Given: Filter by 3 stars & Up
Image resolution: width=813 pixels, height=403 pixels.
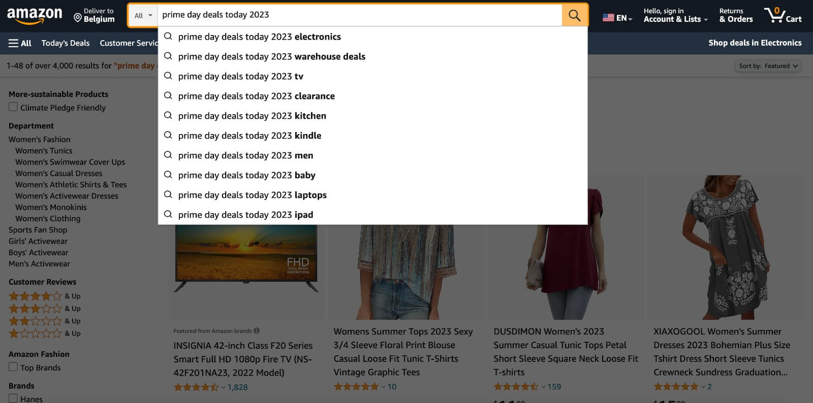Looking at the screenshot, I should point(45,309).
